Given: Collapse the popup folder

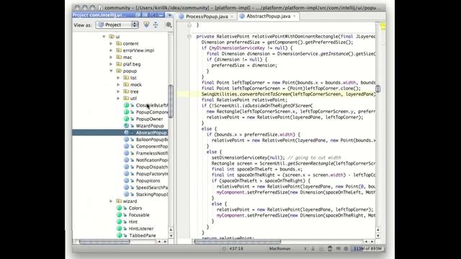Looking at the screenshot, I should pos(111,71).
